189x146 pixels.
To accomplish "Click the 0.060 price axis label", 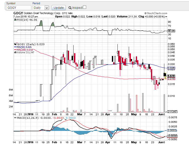I will coord(171,44).
